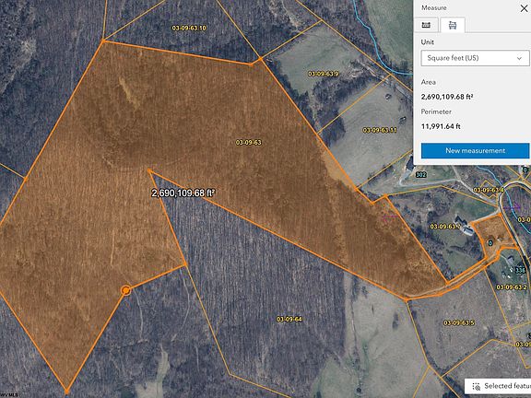Click the 2,690,109.68 ft² label on map
The image size is (531, 398).
click(x=183, y=193)
